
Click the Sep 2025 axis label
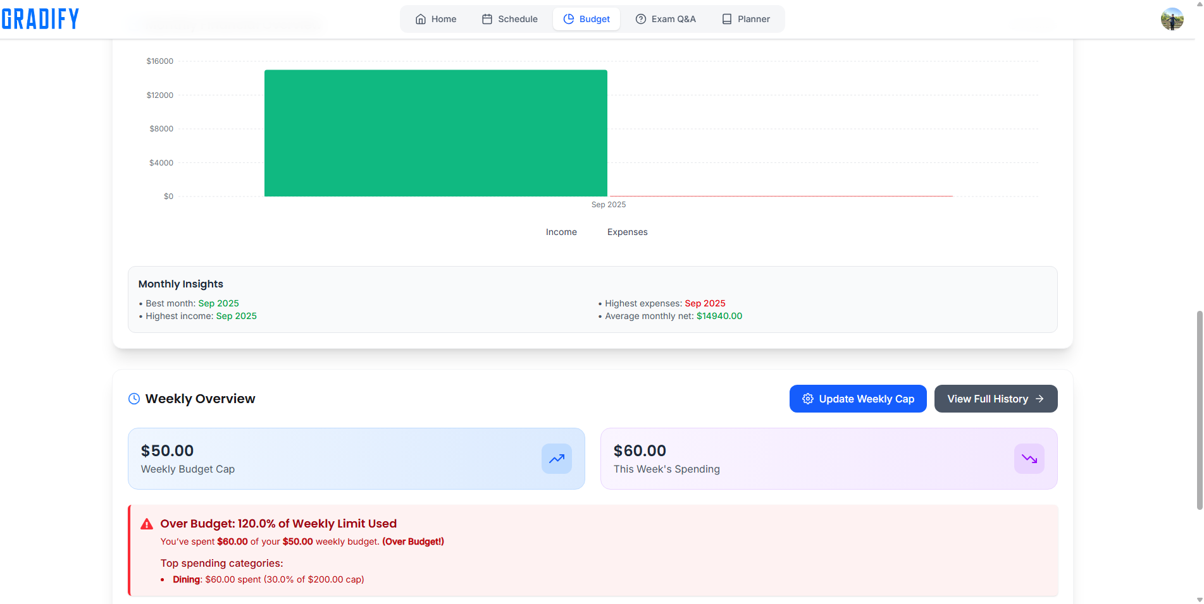[x=609, y=205]
